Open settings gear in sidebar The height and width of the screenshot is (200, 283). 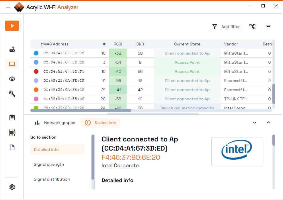click(12, 187)
